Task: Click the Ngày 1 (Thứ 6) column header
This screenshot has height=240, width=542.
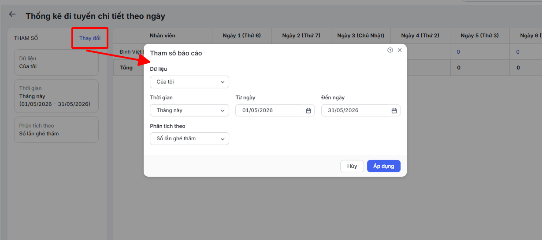Action: coord(241,36)
